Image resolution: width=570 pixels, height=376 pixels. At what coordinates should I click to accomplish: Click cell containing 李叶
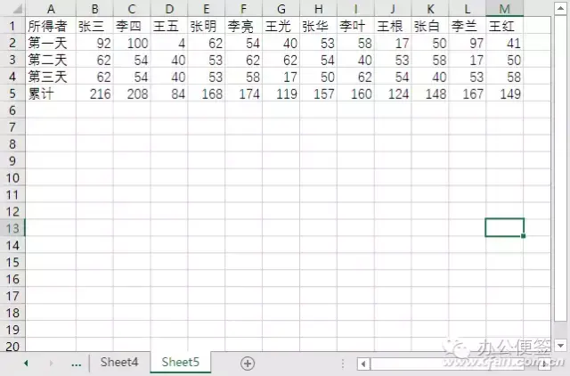tap(355, 26)
